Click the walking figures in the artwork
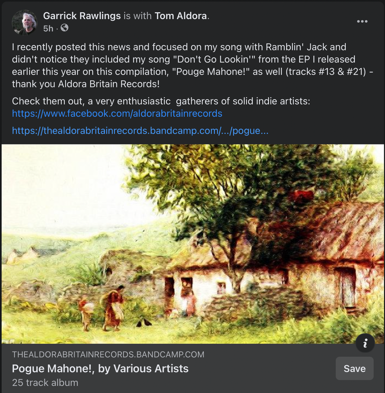Viewport: 385px width, 393px height. (103, 307)
